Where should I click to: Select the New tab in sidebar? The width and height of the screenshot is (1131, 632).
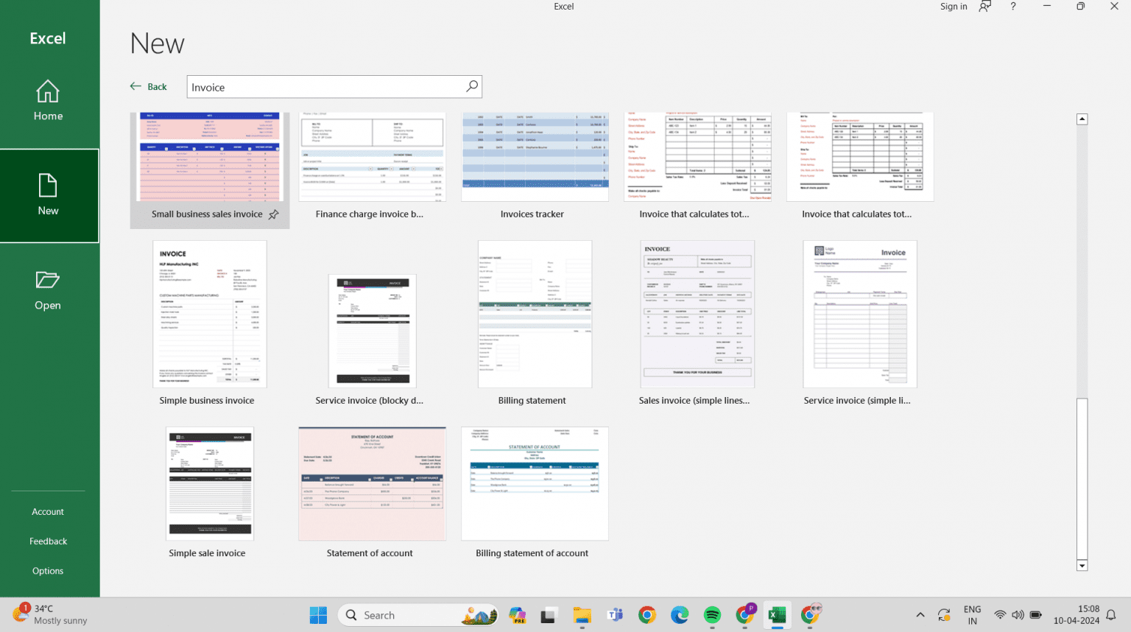click(49, 195)
